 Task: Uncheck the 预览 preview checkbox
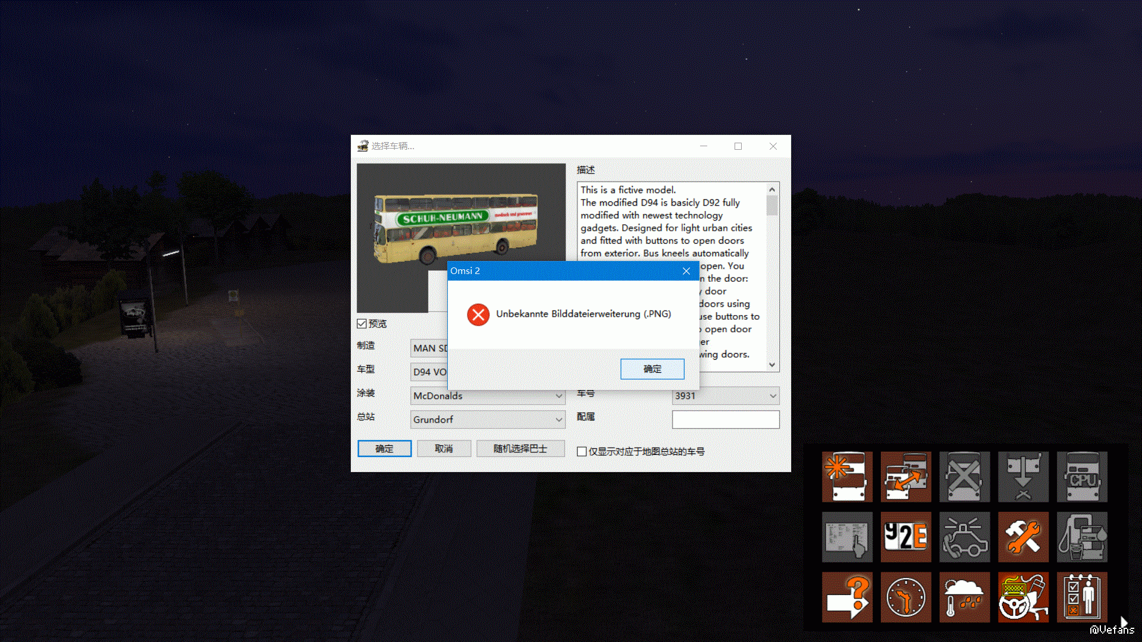(x=362, y=323)
